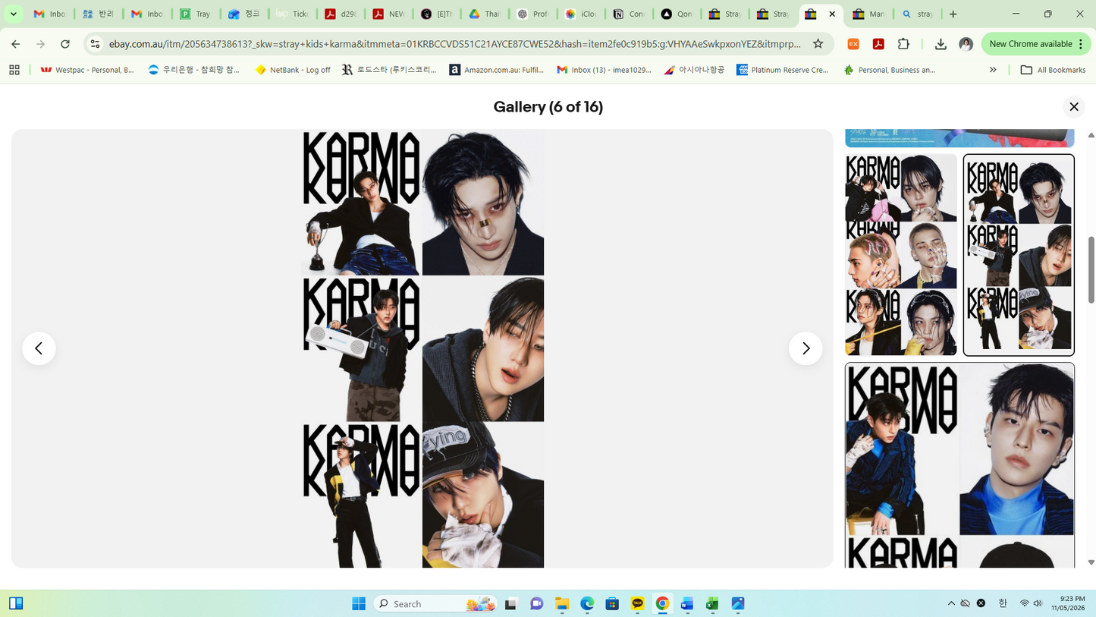Viewport: 1096px width, 617px height.
Task: Go to the next gallery image
Action: (x=806, y=348)
